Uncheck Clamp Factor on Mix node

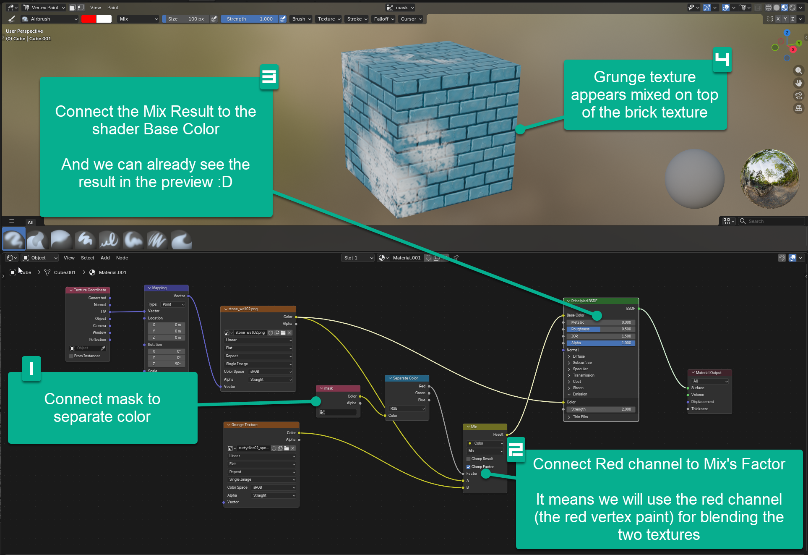pyautogui.click(x=469, y=467)
